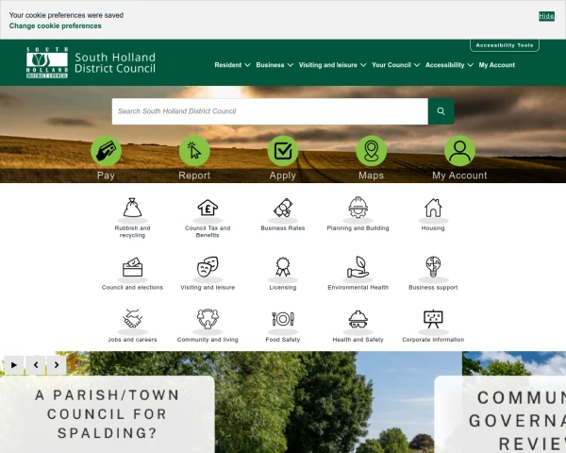
Task: Open the Accessibility navigation menu
Action: coord(444,65)
